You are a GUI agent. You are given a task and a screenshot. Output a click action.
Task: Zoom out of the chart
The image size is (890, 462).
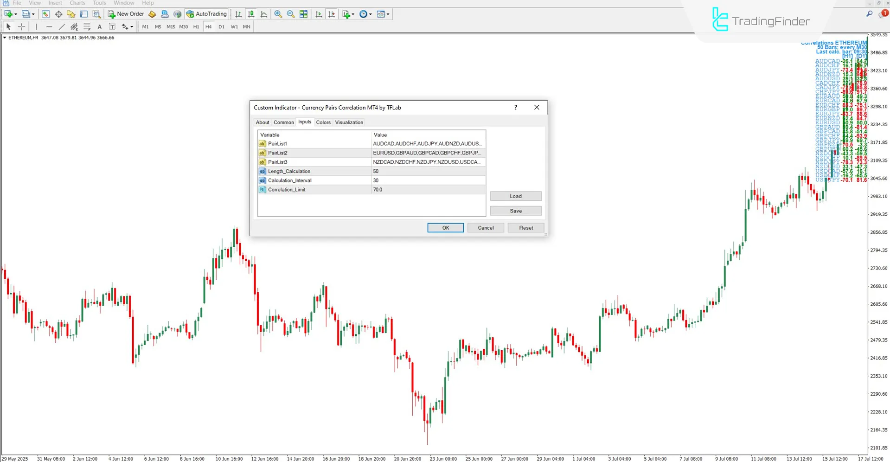point(290,14)
